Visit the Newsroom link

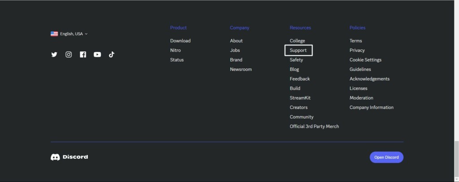(241, 69)
